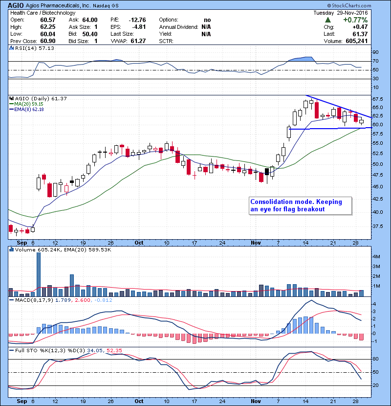This screenshot has height=406, width=391.
Task: Click the Last price 61.37
Action: point(360,34)
